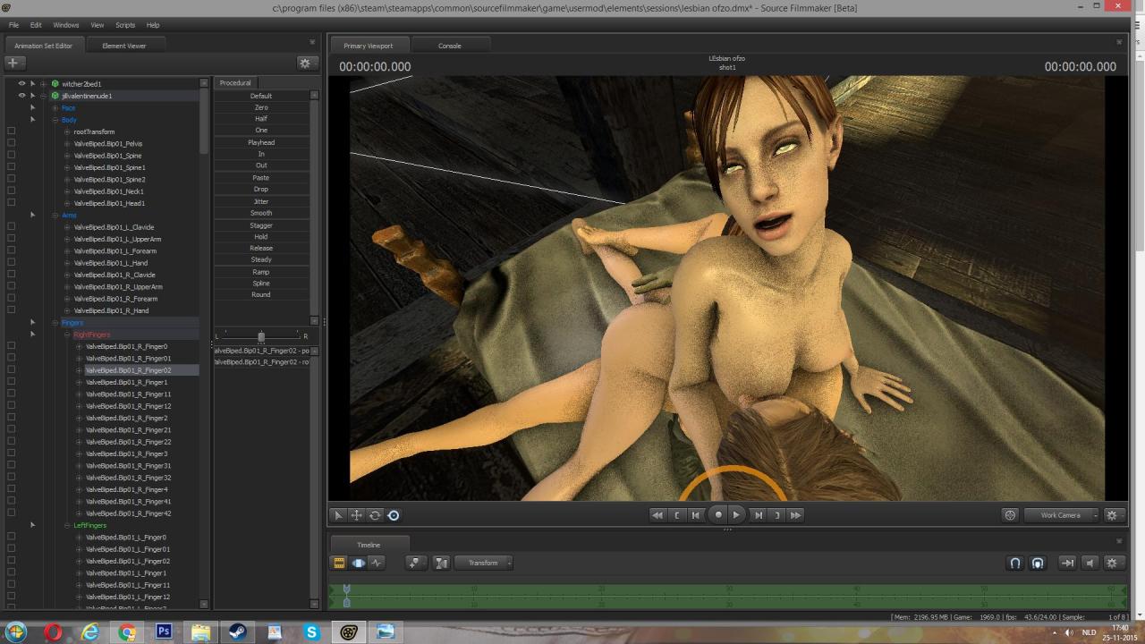
Task: Select ValveBiped.Bip01_Head1 in tree
Action: [x=109, y=203]
